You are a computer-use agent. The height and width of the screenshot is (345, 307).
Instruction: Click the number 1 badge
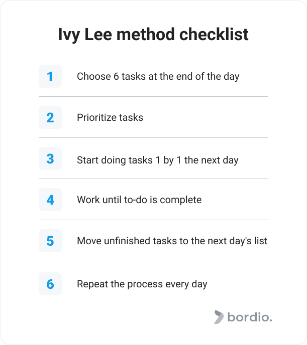pos(50,76)
